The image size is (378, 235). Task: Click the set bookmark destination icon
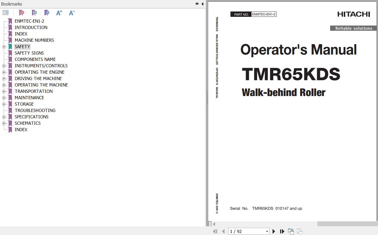tap(47, 13)
